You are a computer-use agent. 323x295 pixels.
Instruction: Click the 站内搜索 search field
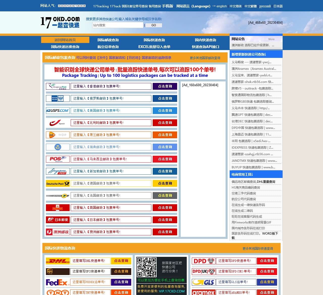click(x=118, y=25)
